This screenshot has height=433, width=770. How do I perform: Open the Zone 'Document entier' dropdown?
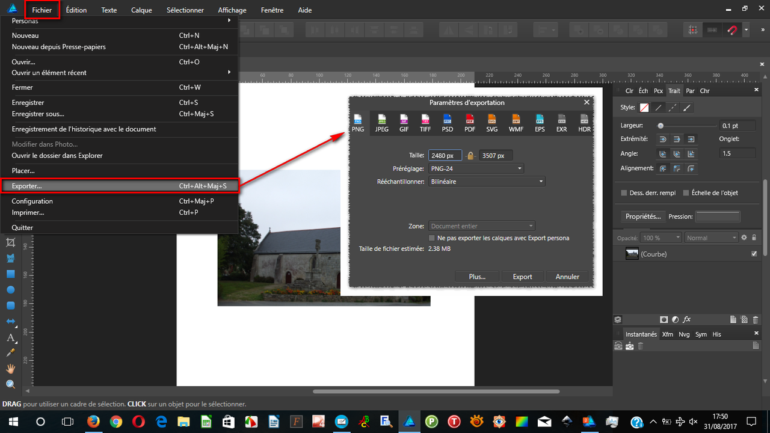coord(482,226)
